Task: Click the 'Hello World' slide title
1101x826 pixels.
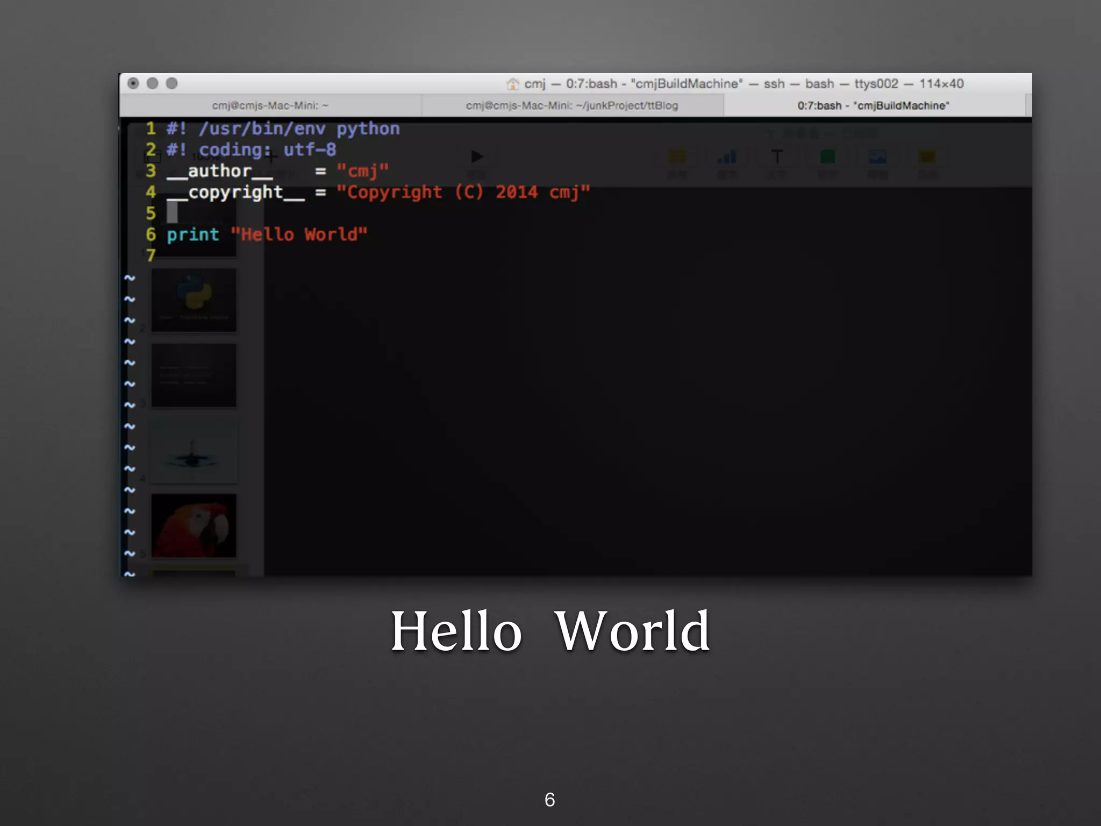Action: (x=550, y=631)
